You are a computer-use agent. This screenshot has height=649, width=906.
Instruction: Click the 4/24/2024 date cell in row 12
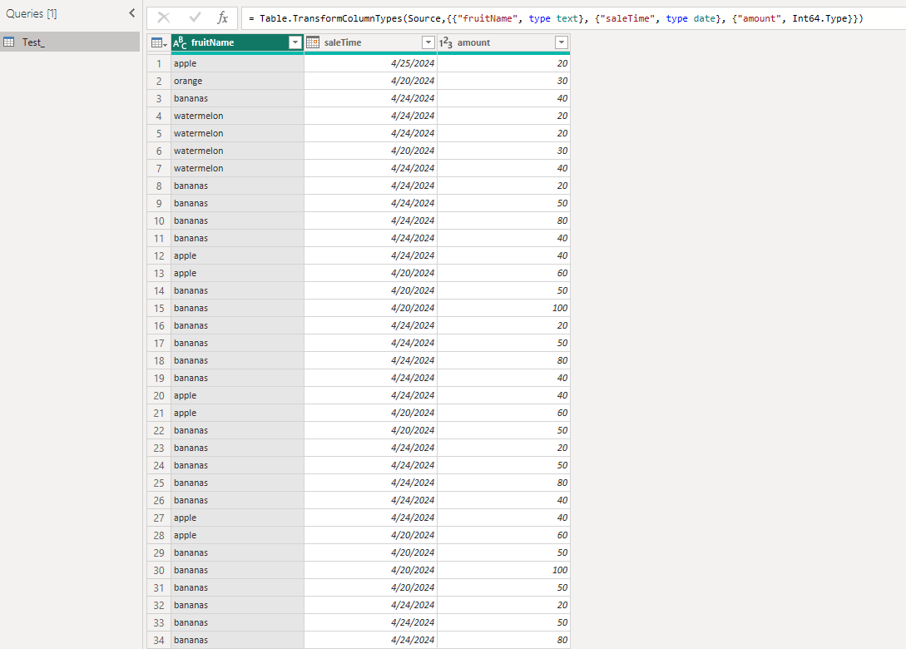click(371, 255)
